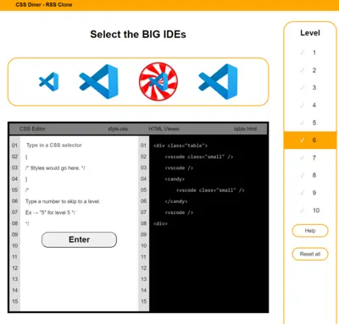
Task: Click the Enter button to submit the selector
Action: [79, 239]
